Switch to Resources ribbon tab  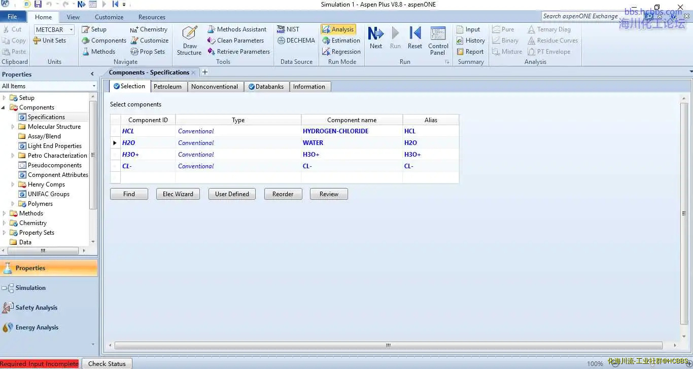[152, 17]
